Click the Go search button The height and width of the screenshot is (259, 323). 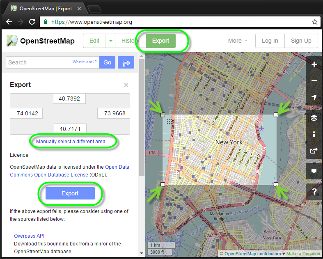(x=107, y=62)
